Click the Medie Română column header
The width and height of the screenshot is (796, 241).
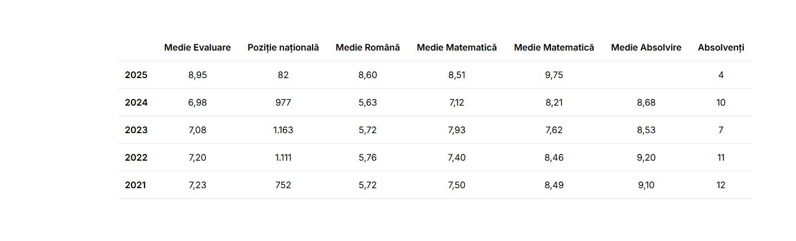coord(368,48)
